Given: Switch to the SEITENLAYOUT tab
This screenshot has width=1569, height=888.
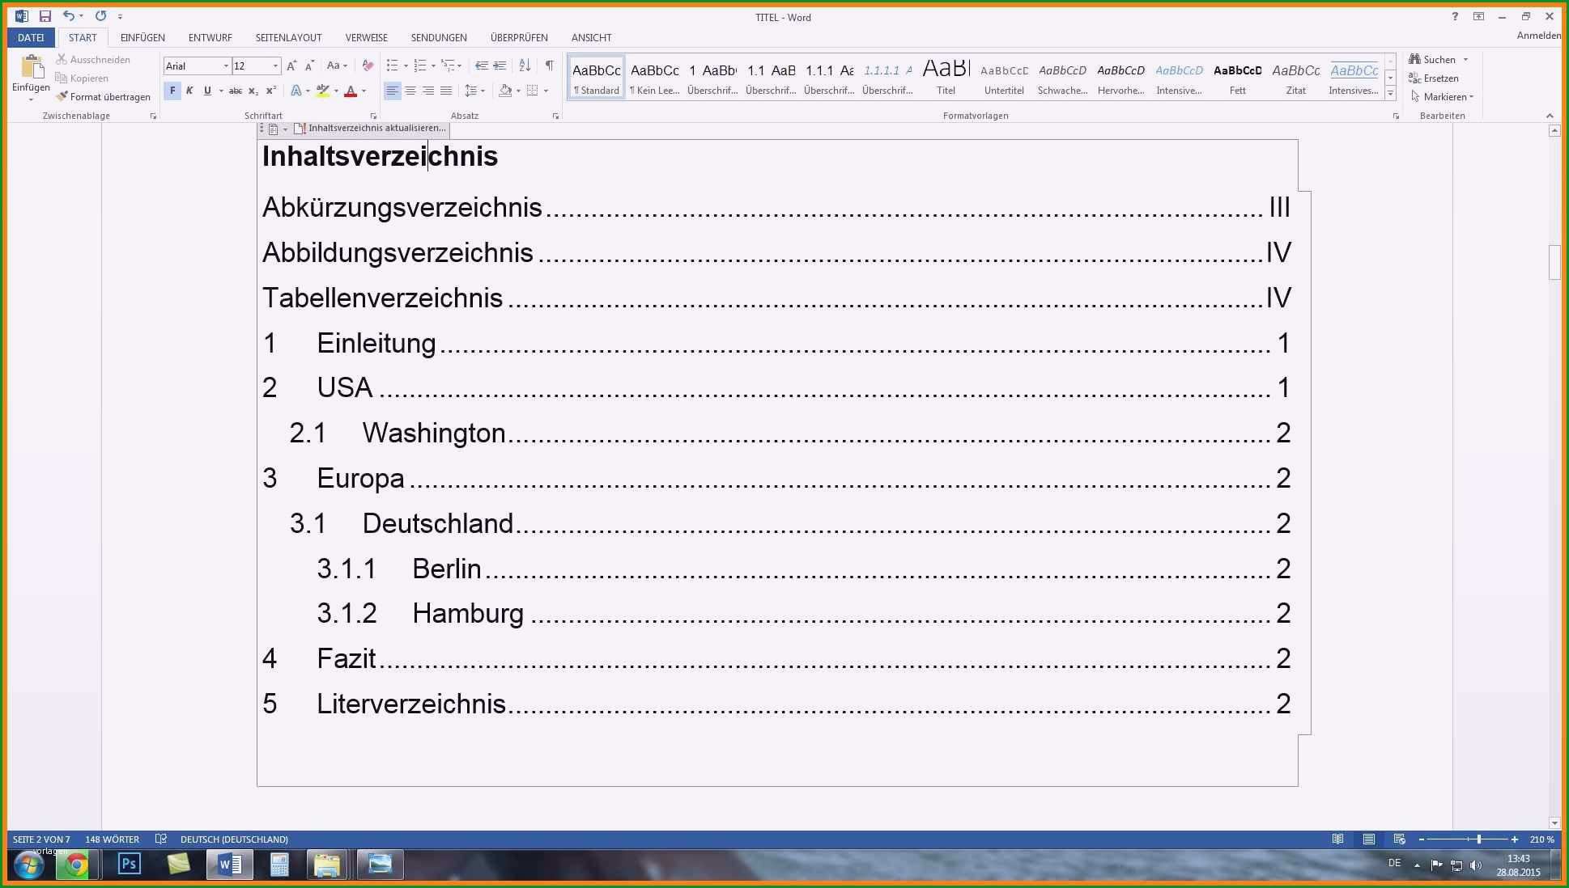Looking at the screenshot, I should point(288,37).
